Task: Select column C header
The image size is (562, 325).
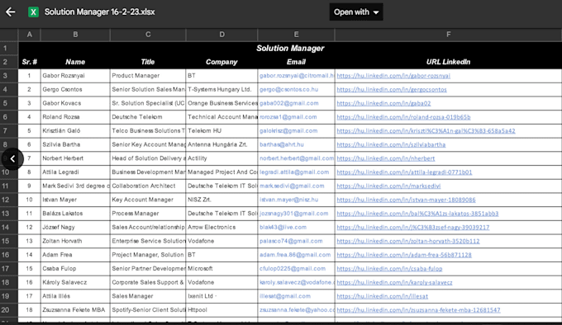Action: click(x=148, y=35)
